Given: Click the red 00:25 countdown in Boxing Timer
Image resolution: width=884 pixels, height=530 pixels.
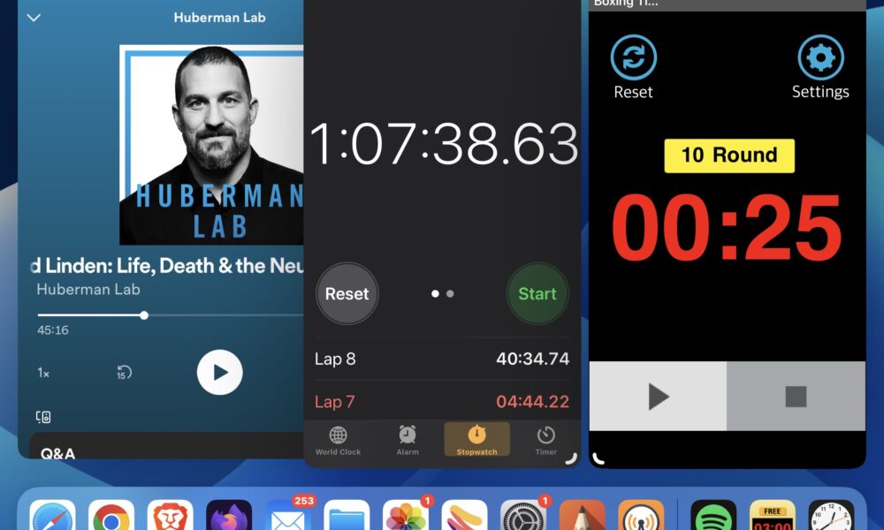Looking at the screenshot, I should 727,228.
